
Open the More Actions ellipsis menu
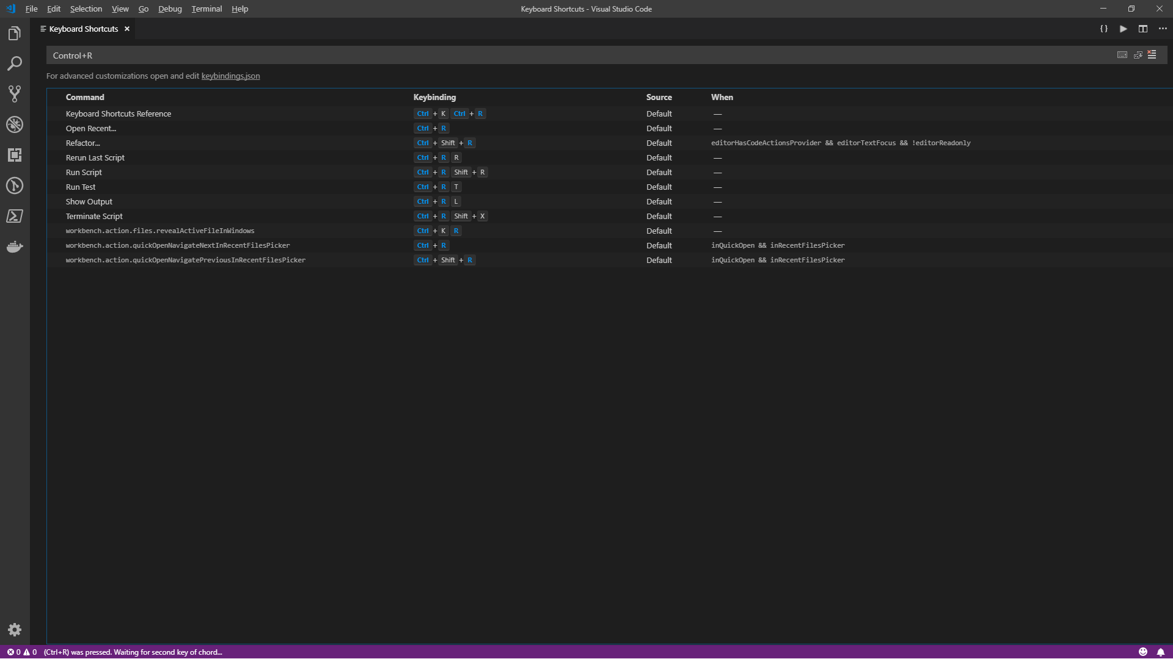pos(1163,29)
